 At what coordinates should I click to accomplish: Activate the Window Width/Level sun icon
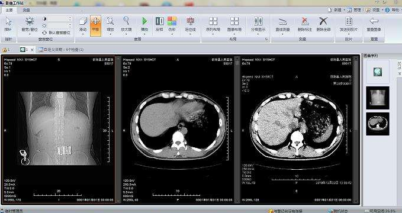pyautogui.click(x=30, y=21)
